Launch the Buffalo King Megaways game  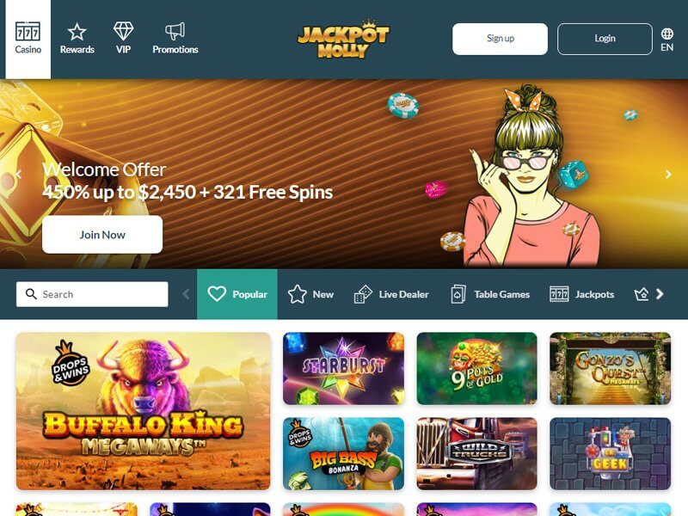pos(144,411)
